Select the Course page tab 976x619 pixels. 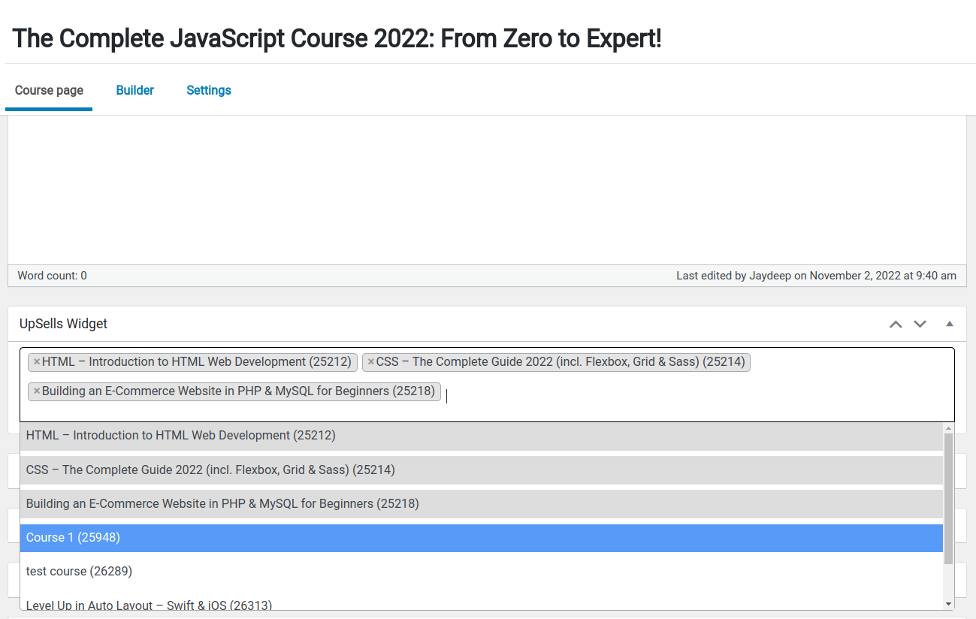click(x=49, y=90)
